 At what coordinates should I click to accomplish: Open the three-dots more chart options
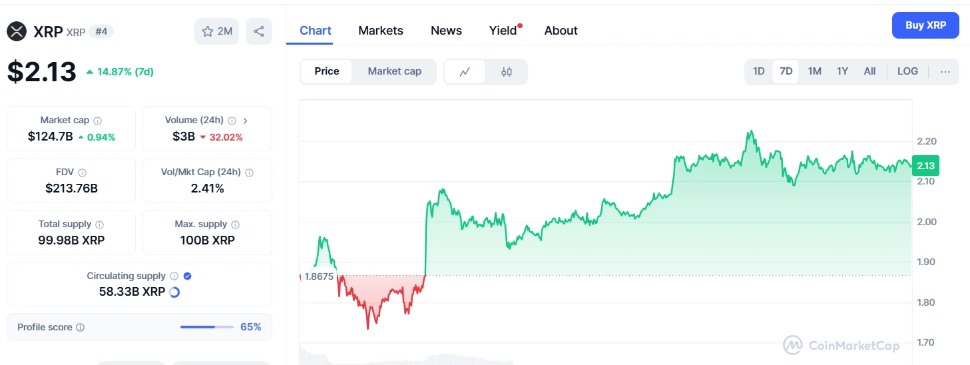click(945, 71)
